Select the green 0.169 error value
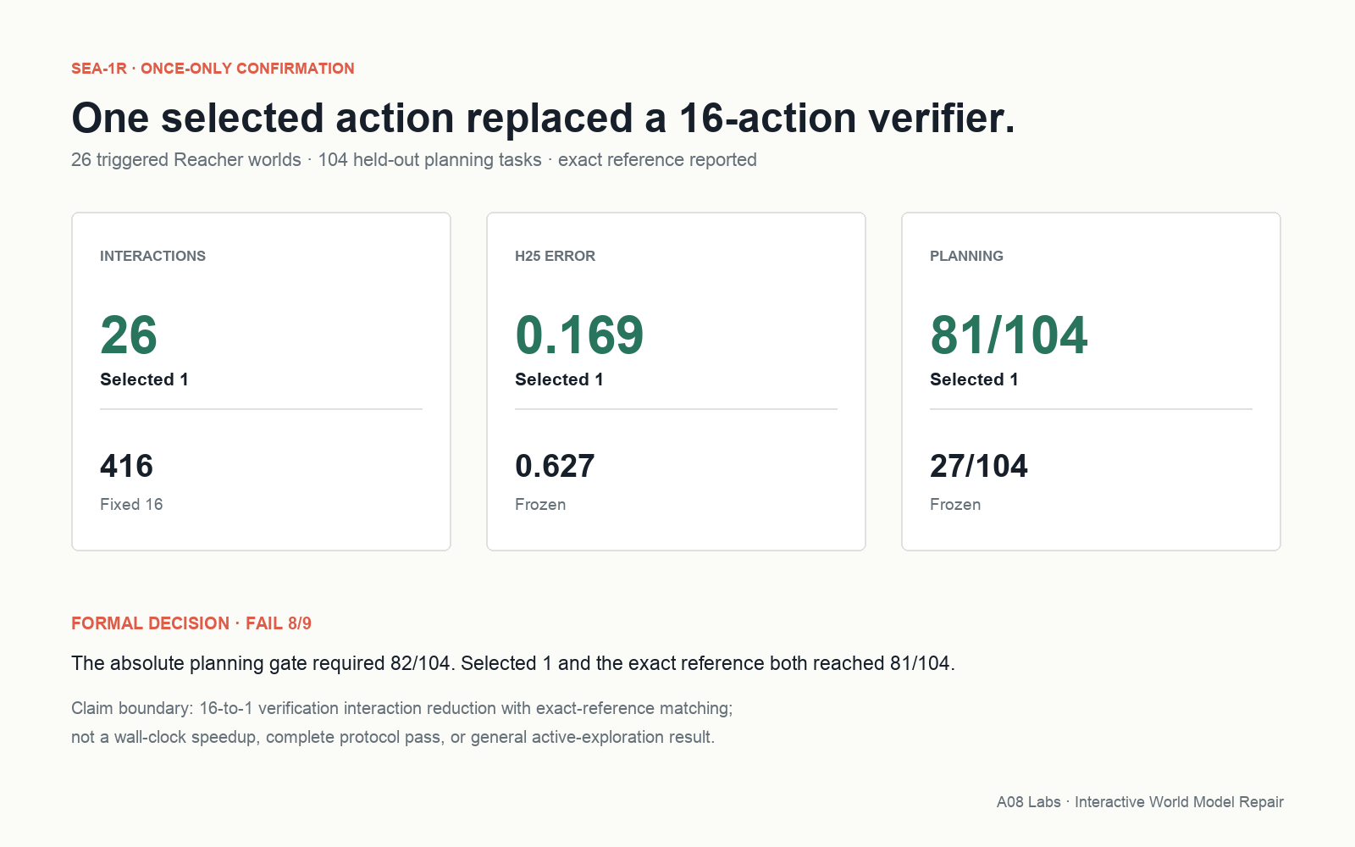1355x847 pixels. (x=579, y=335)
